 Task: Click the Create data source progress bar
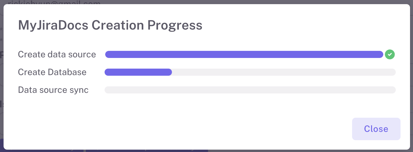[x=244, y=54]
